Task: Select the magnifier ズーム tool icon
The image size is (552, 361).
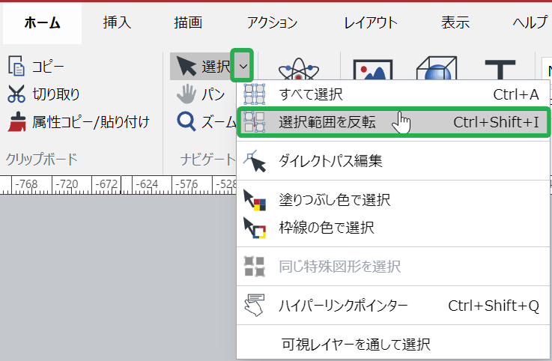Action: click(x=186, y=122)
